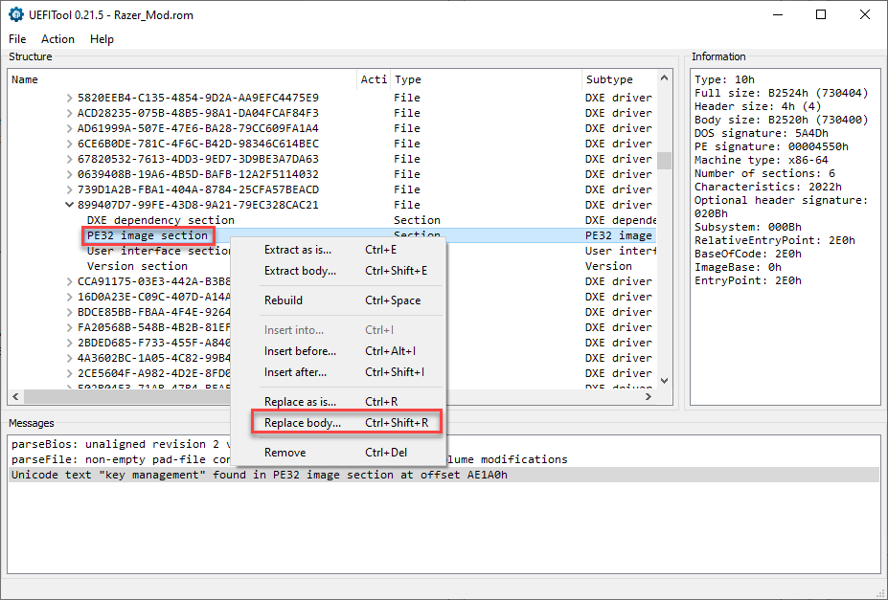The height and width of the screenshot is (600, 888).
Task: Collapse the 899407D7-99FE-43D8 file node
Action: (x=69, y=205)
